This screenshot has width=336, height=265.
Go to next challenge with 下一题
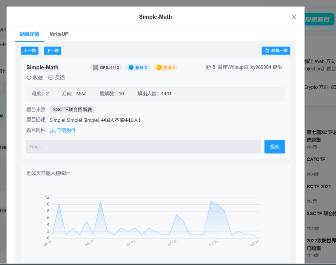click(x=52, y=51)
